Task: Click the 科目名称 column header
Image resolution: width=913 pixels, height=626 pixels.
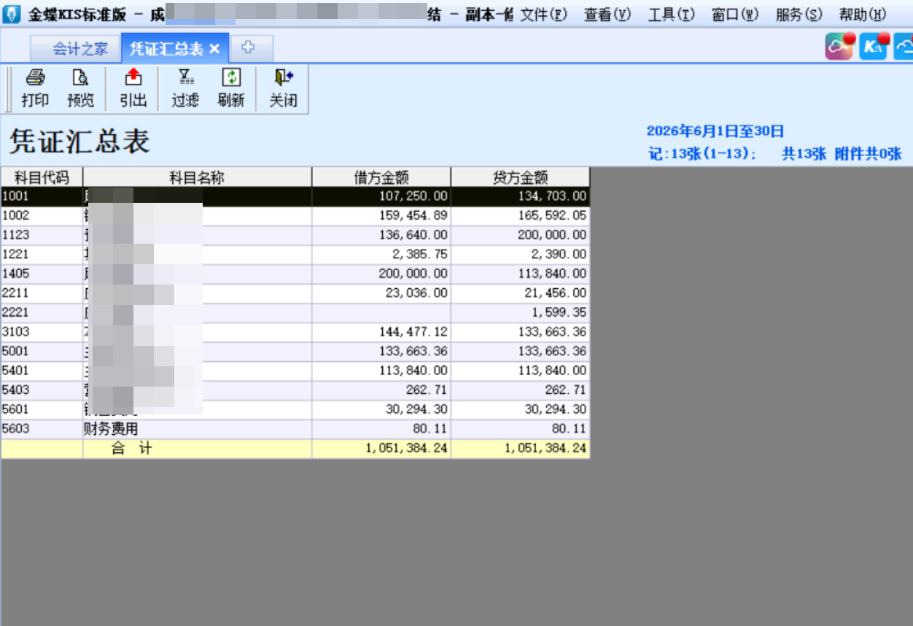Action: pyautogui.click(x=197, y=177)
